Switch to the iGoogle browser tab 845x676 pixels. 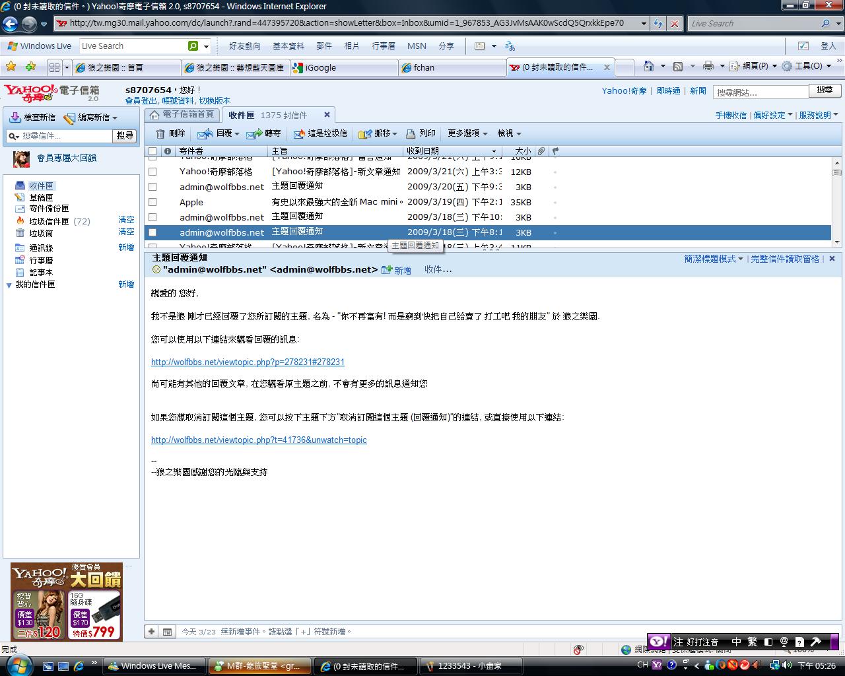coord(343,67)
